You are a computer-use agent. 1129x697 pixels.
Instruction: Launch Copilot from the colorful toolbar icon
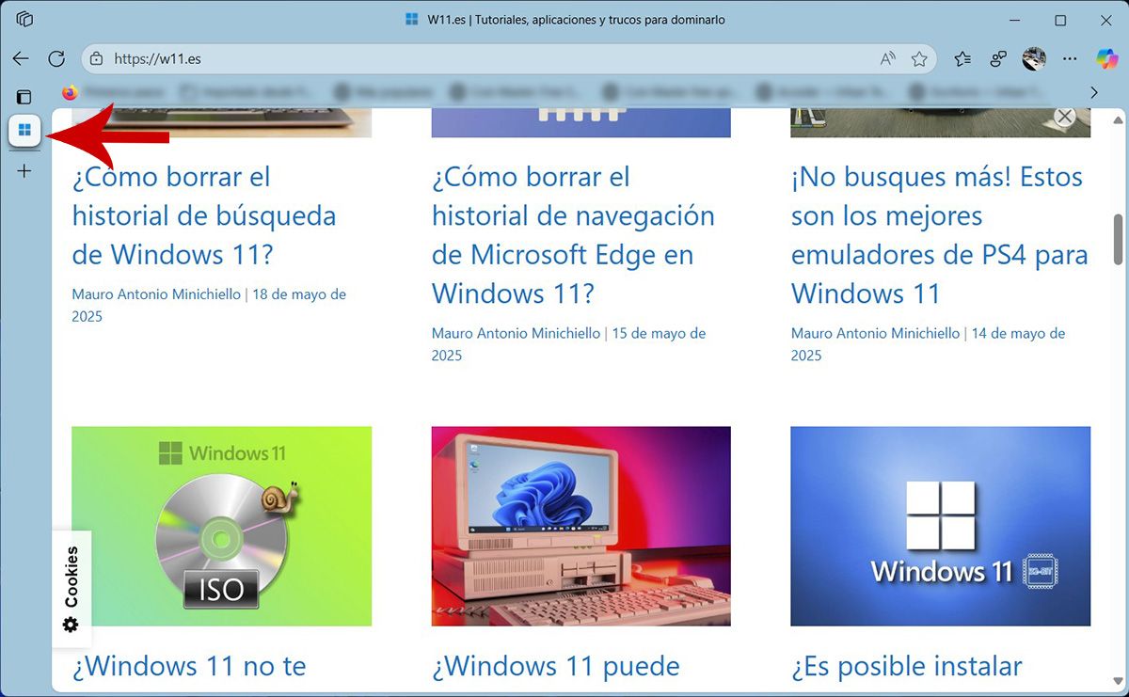click(1106, 58)
